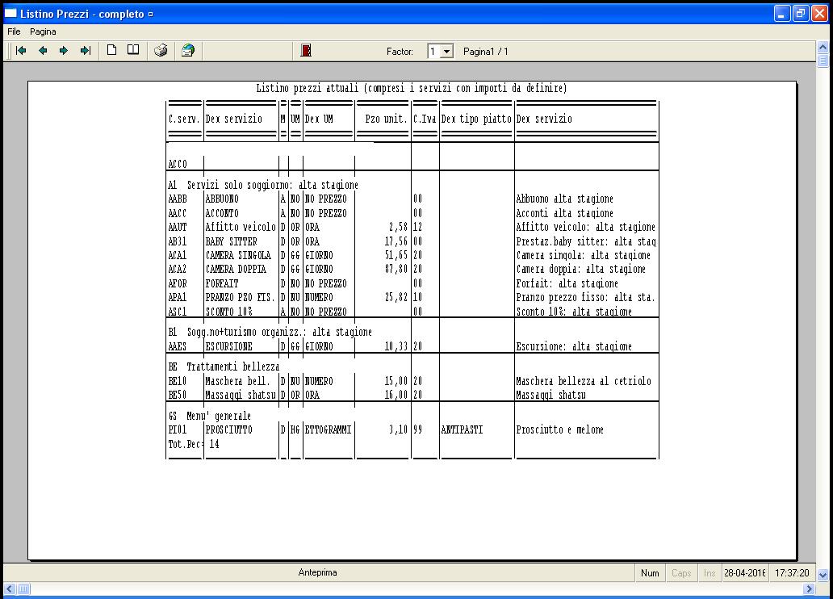Click the ACCO row code
Image resolution: width=833 pixels, height=599 pixels.
tap(178, 164)
